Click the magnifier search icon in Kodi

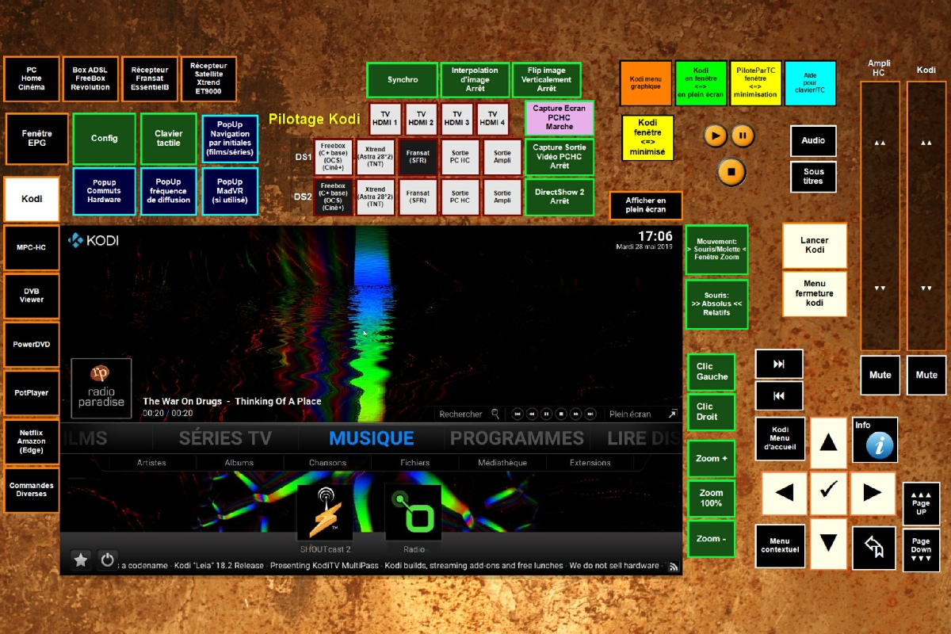(495, 414)
